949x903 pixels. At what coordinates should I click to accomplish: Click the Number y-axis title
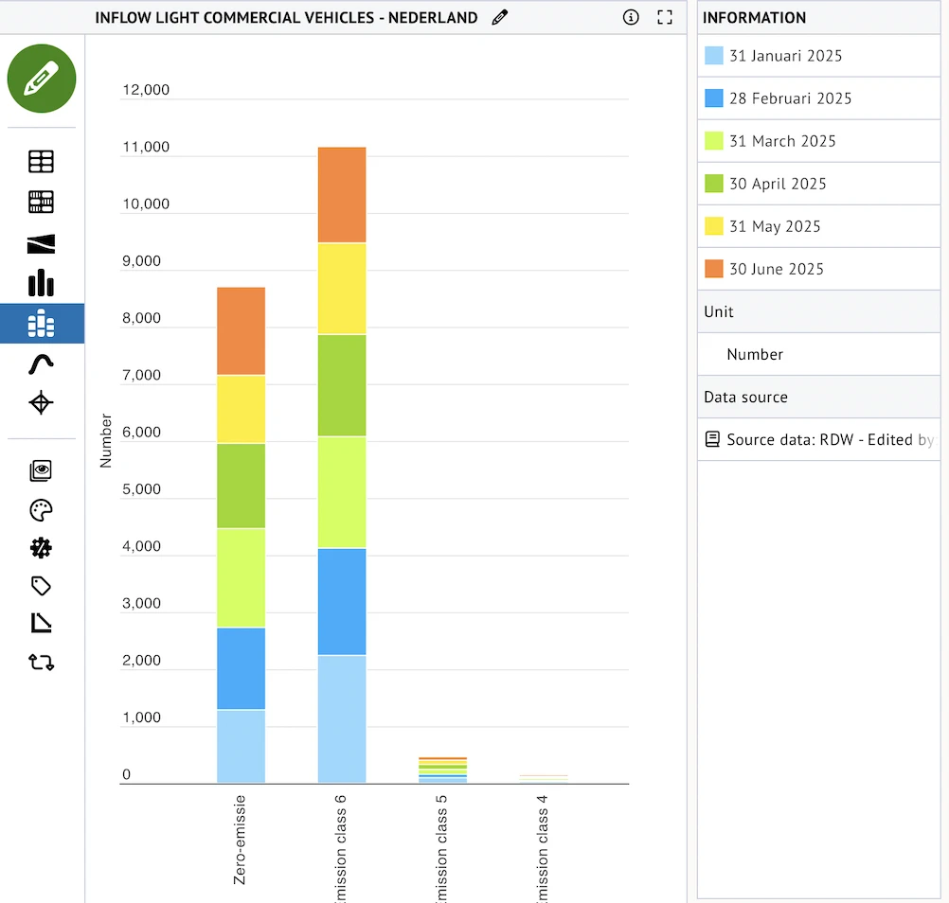point(106,441)
